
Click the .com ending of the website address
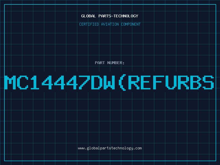tap(137, 148)
